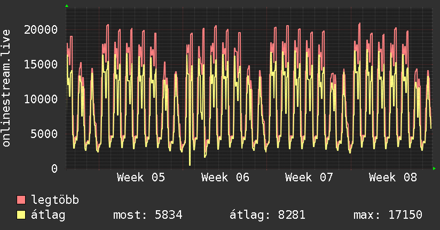Click the 'most: 5834' value
Screen dimensions: 440x230
coord(148,215)
